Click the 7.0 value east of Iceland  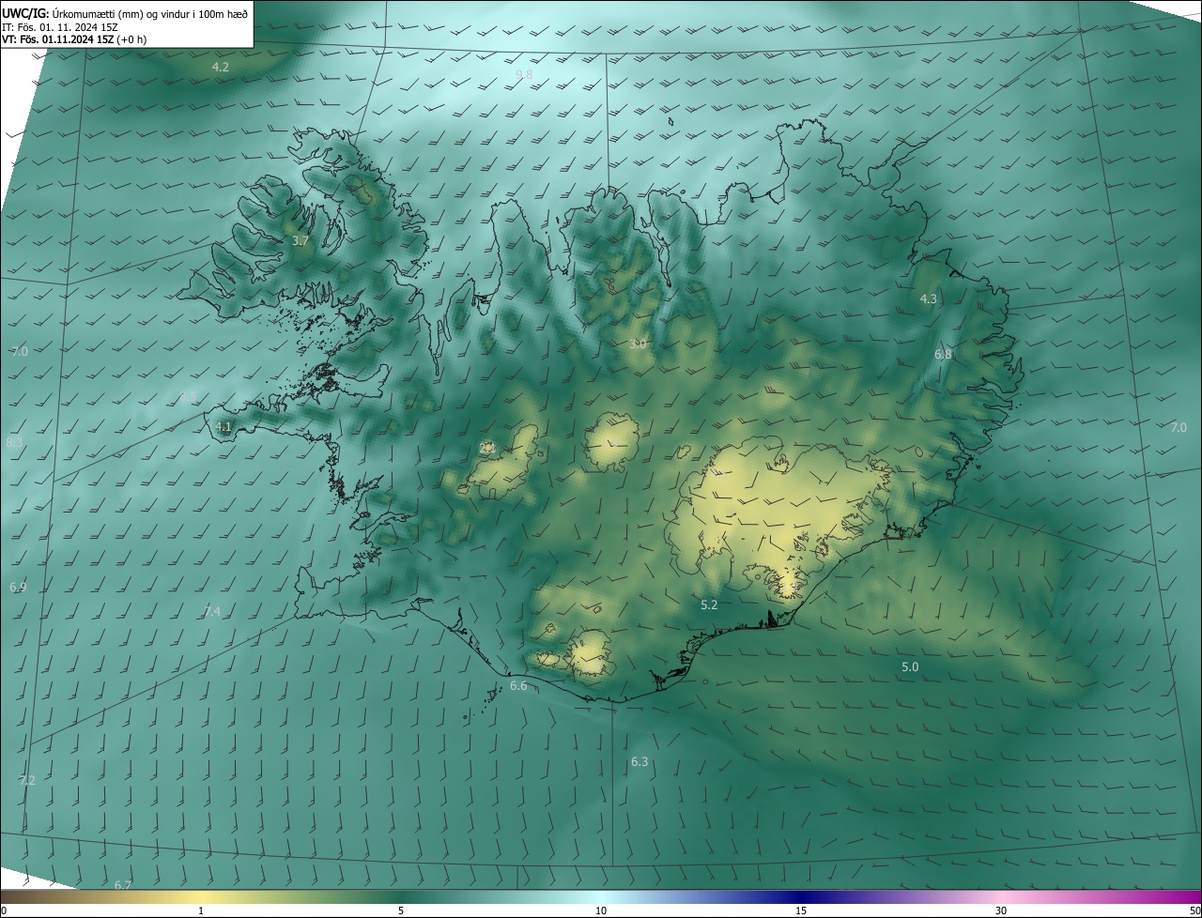(1179, 428)
